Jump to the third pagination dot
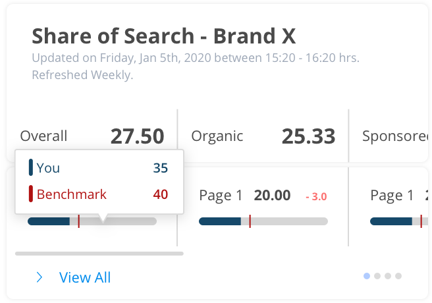The height and width of the screenshot is (303, 432). tap(388, 276)
